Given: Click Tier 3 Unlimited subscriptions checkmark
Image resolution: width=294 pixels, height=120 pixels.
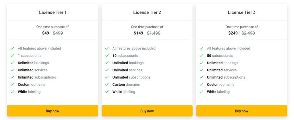Looking at the screenshot, I should pyautogui.click(x=202, y=77).
